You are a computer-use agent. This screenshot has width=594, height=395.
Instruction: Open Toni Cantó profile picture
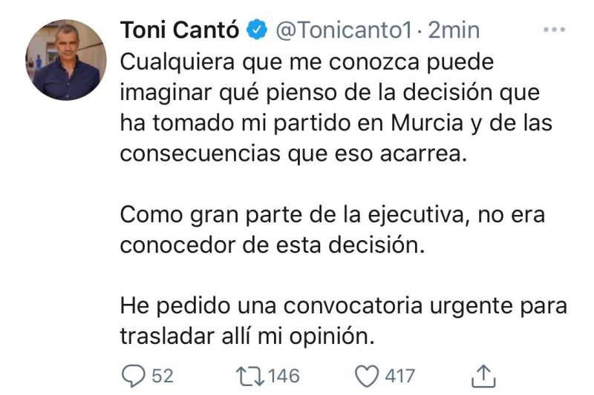pyautogui.click(x=66, y=60)
